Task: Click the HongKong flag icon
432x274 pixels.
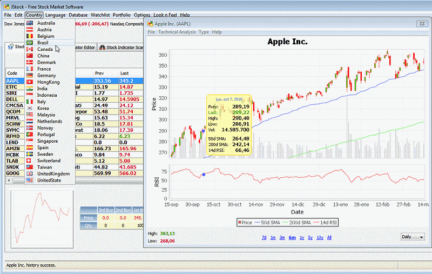Action: (x=30, y=82)
